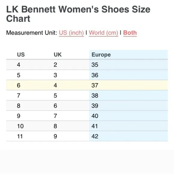Click the LK Bennett Women's Shoes Size Chart heading
The width and height of the screenshot is (174, 174).
78,14
